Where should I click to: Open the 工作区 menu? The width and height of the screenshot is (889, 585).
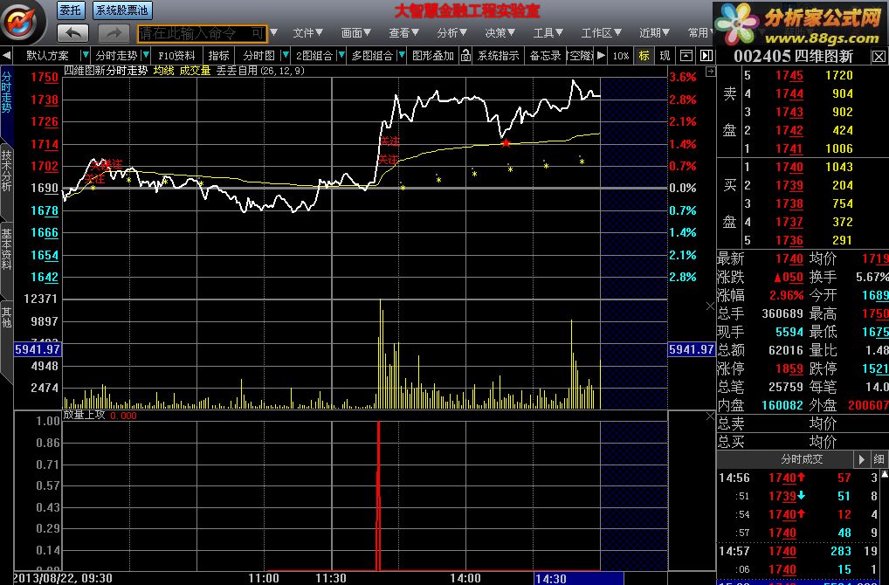pyautogui.click(x=602, y=33)
